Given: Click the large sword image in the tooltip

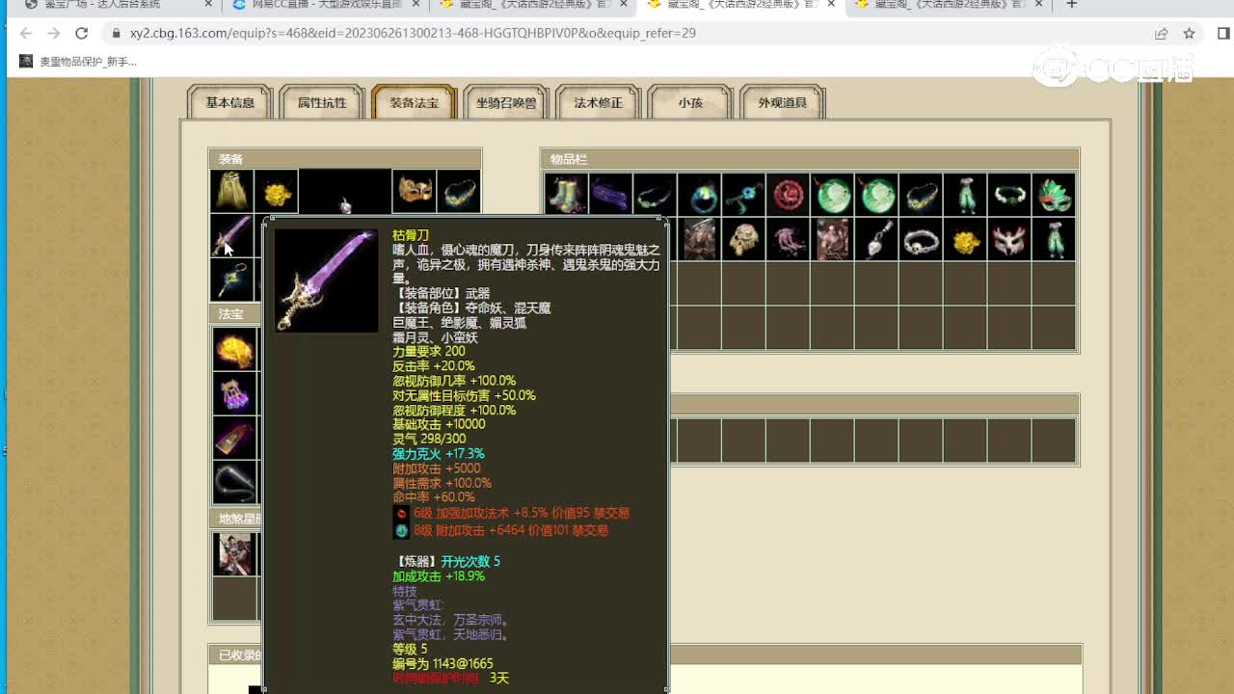Looking at the screenshot, I should pyautogui.click(x=326, y=280).
